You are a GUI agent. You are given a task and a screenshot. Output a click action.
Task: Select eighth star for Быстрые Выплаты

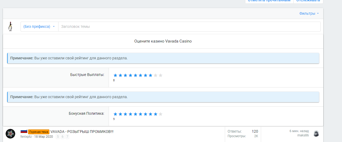(x=151, y=75)
